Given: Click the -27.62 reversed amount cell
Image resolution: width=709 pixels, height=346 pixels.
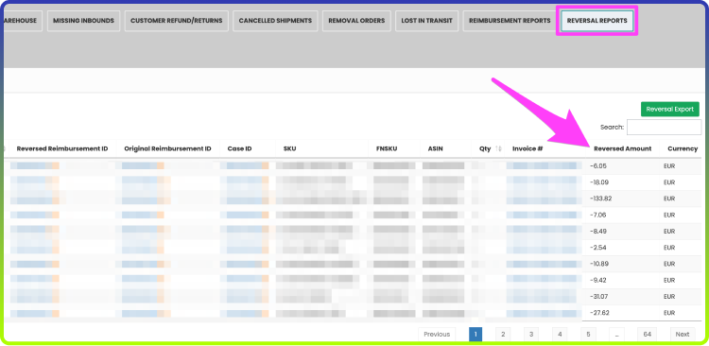Looking at the screenshot, I should coord(599,313).
